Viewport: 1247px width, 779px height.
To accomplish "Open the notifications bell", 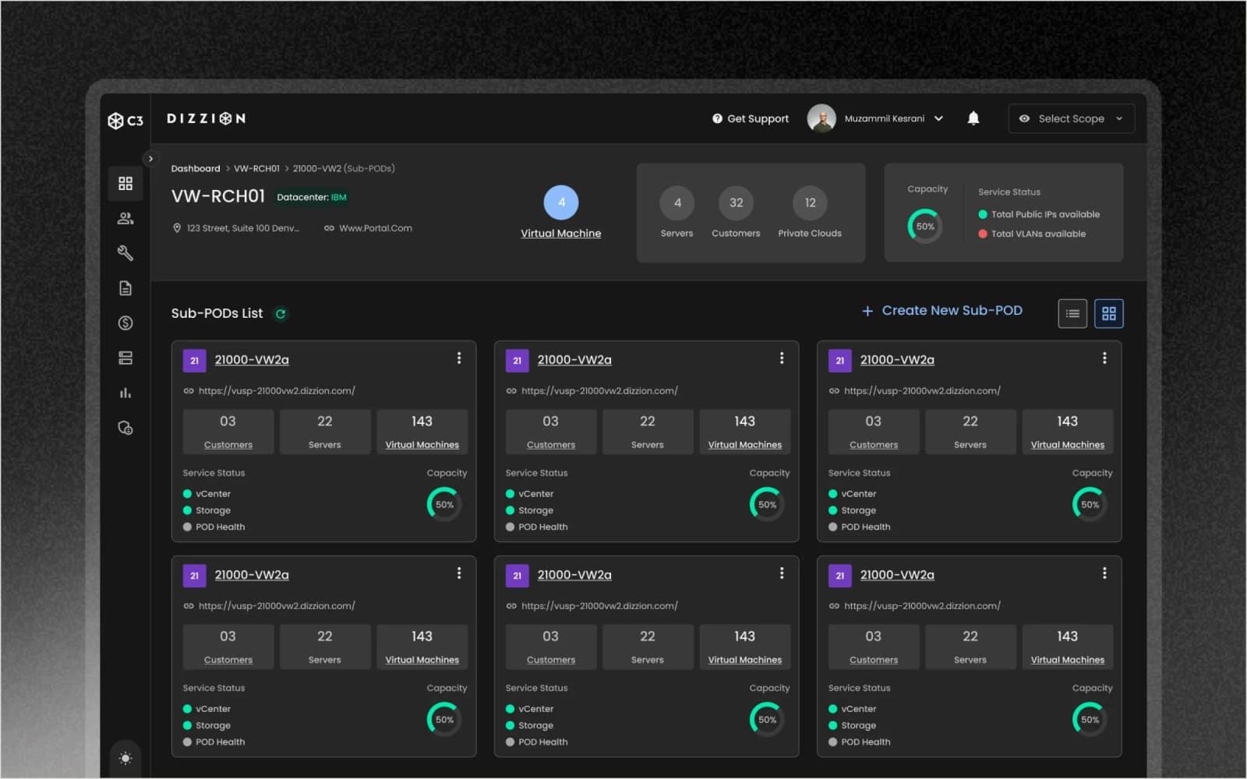I will (x=973, y=118).
